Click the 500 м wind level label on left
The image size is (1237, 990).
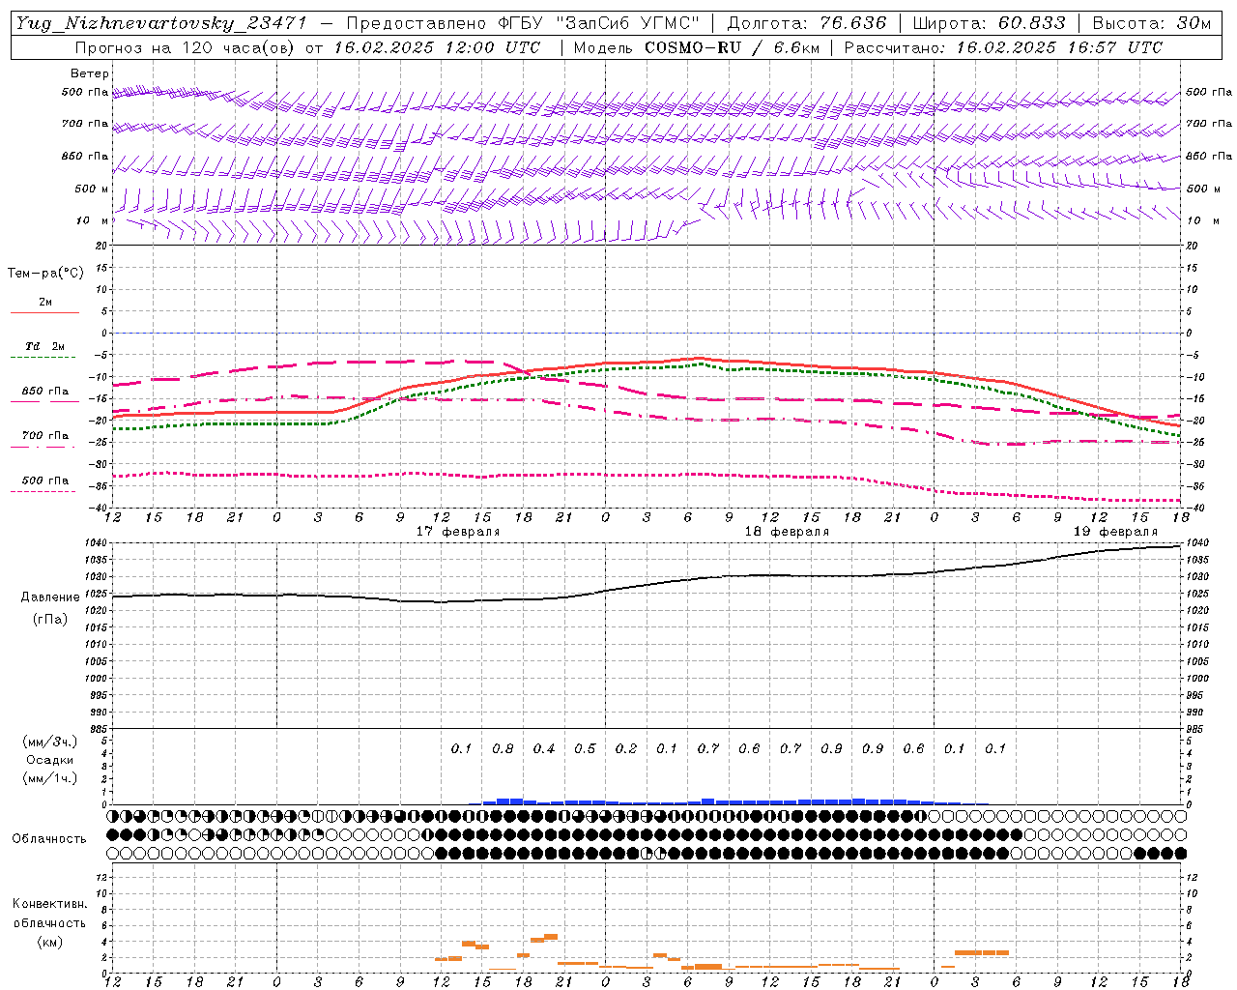click(x=93, y=189)
